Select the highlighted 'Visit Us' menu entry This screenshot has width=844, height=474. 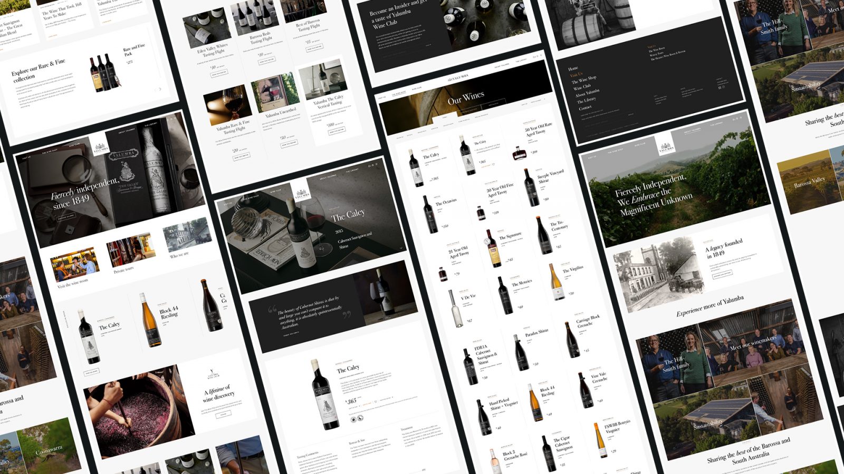(577, 75)
